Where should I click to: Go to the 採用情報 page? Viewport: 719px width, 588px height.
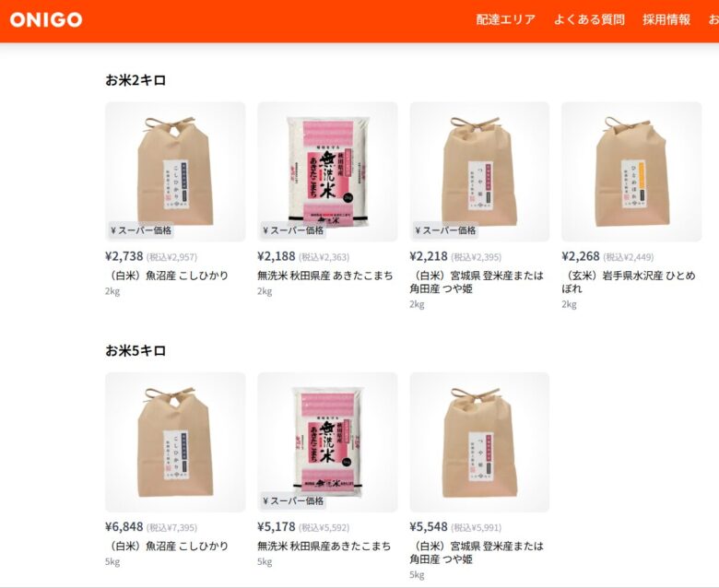click(x=666, y=19)
